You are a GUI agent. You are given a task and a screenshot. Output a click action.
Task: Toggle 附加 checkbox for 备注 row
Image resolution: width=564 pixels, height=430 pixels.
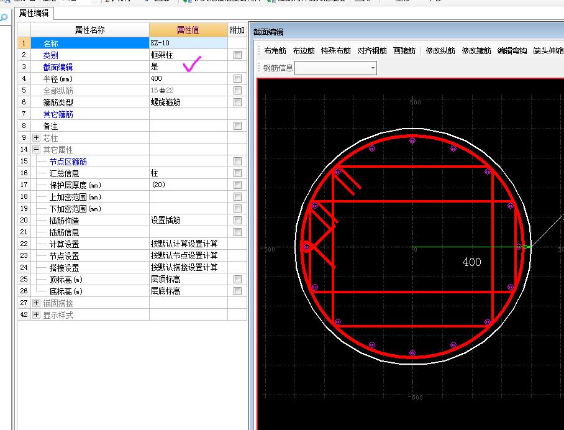coord(237,126)
